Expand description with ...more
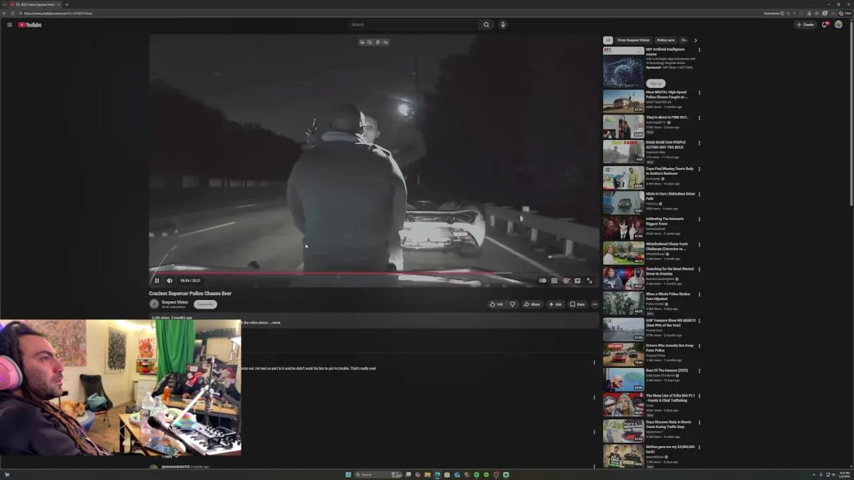Image resolution: width=854 pixels, height=480 pixels. [276, 323]
